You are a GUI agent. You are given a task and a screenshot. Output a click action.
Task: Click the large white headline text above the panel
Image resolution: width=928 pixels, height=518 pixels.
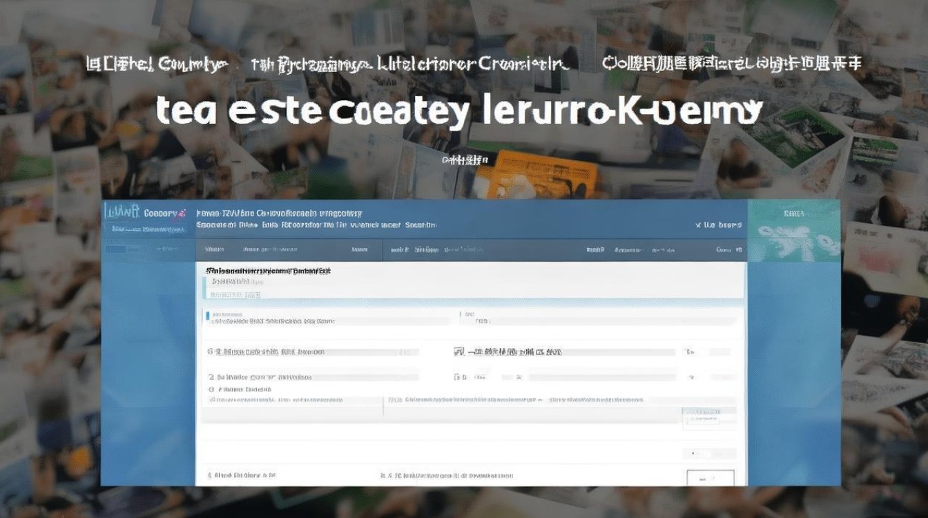pyautogui.click(x=459, y=111)
